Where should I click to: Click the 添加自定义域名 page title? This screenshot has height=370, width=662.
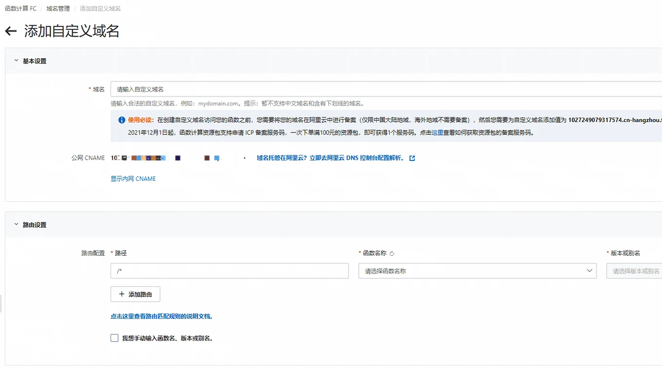tap(72, 31)
